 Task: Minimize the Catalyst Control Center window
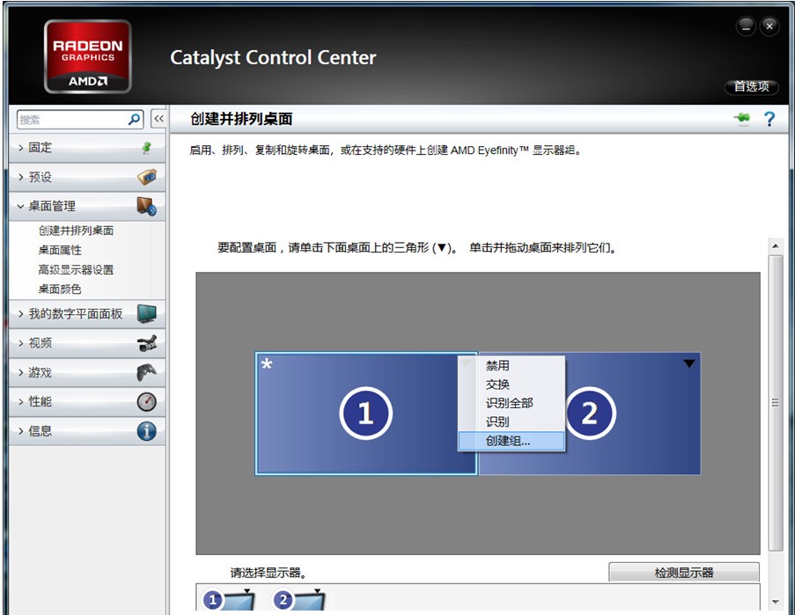coord(746,26)
